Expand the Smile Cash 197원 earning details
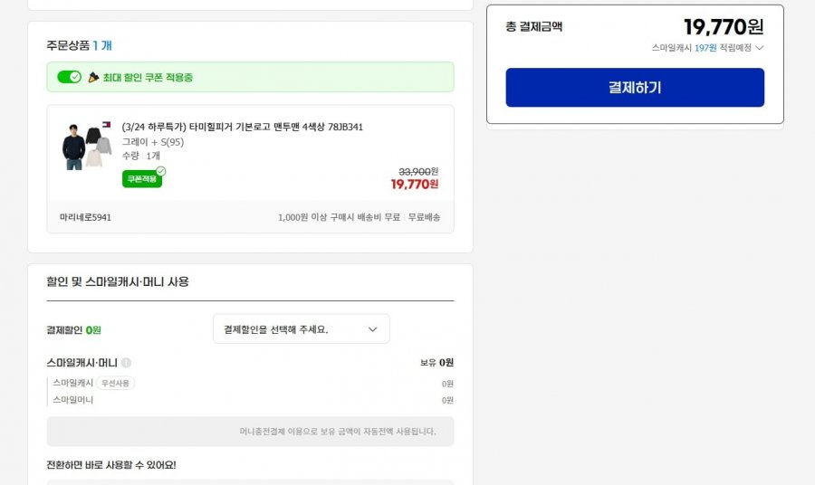Viewport: 815px width, 485px height. pos(760,48)
